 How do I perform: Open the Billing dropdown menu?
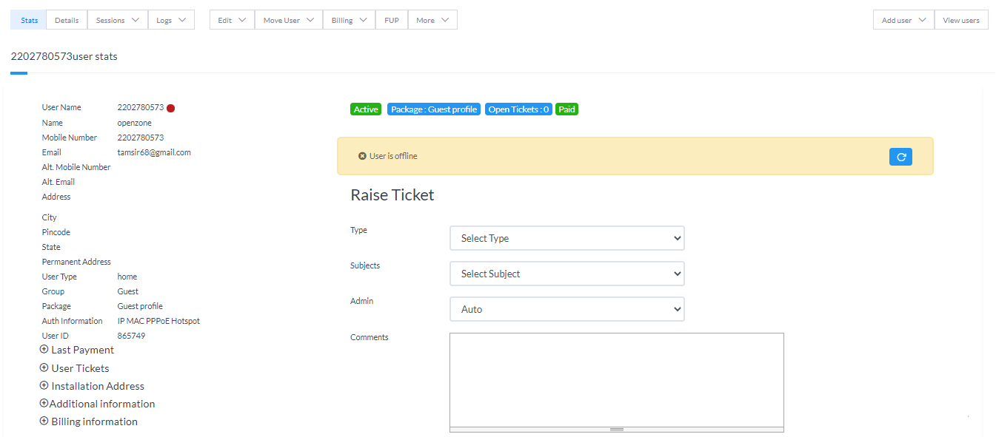pos(348,19)
